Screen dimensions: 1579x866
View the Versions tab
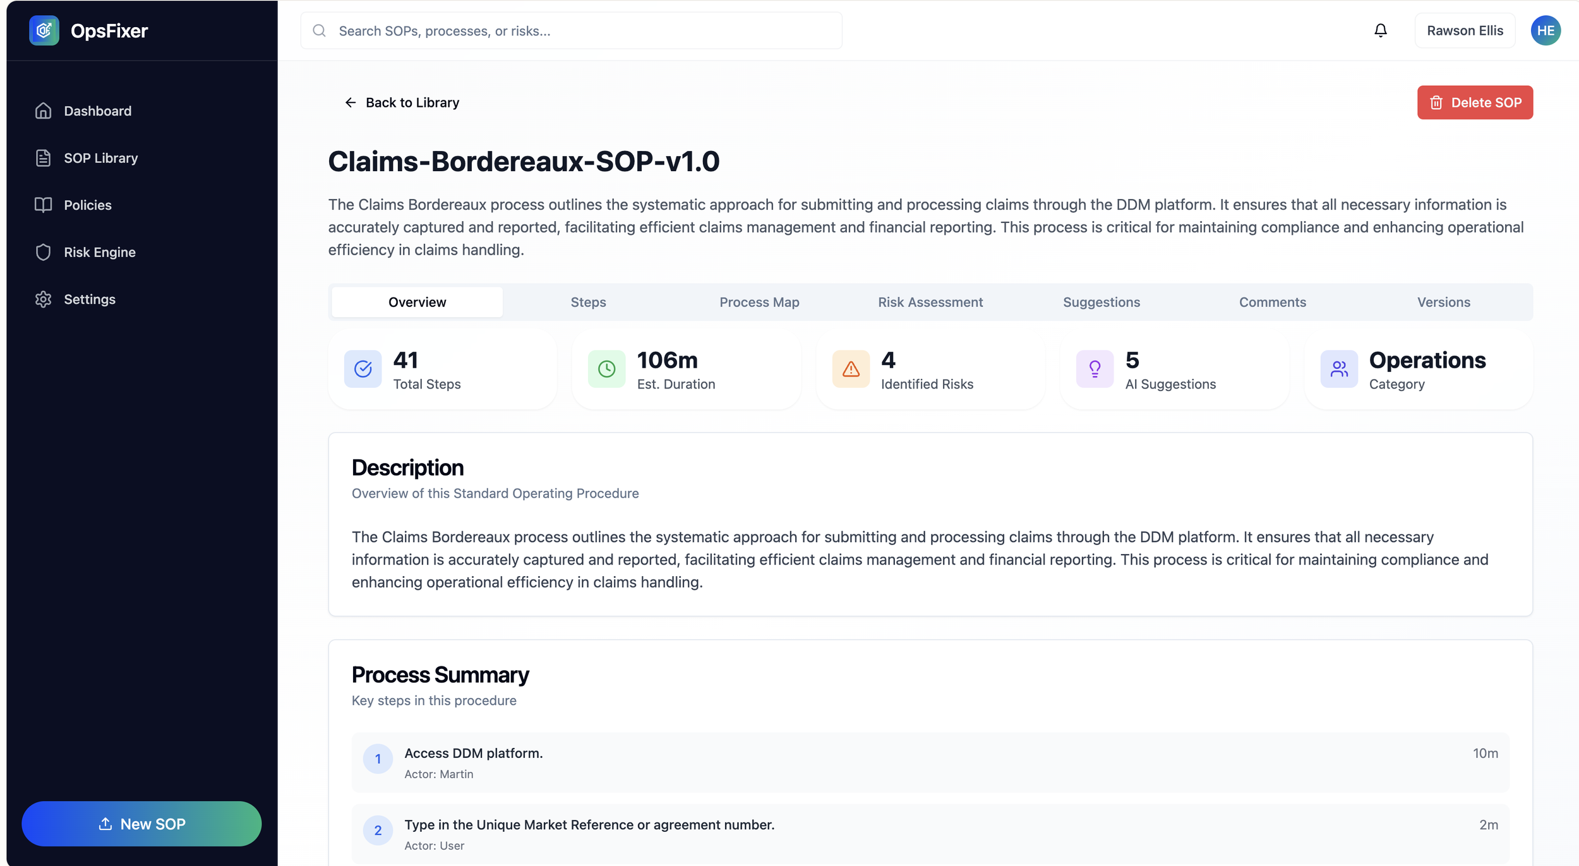pyautogui.click(x=1443, y=302)
